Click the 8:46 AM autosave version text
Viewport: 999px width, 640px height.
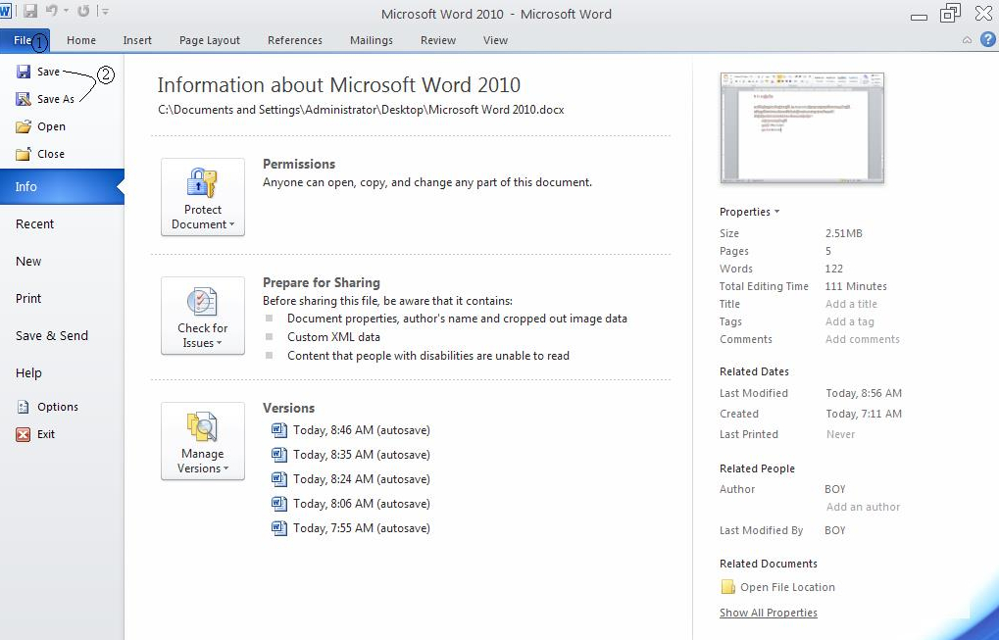[x=361, y=430]
